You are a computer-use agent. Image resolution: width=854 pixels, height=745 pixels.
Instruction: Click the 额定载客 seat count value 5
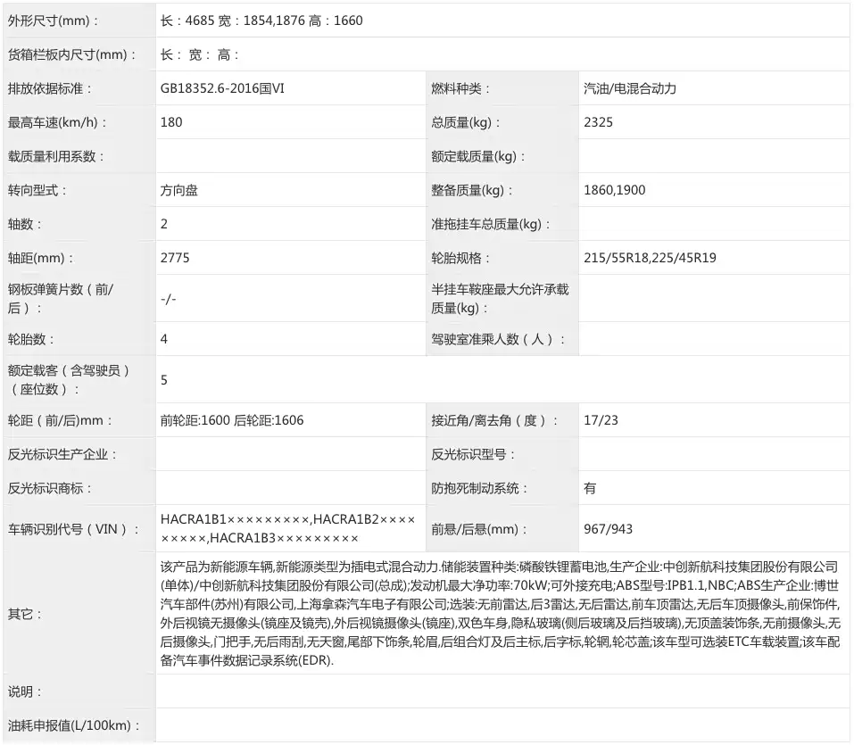pyautogui.click(x=164, y=380)
